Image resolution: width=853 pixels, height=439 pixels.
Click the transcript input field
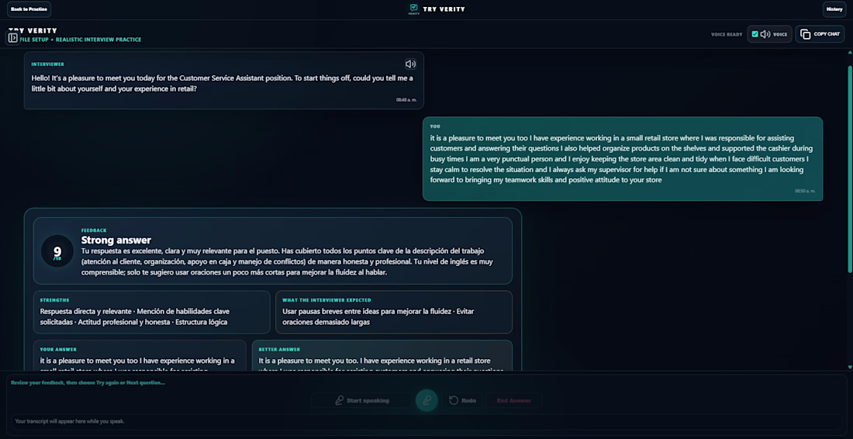(x=427, y=422)
